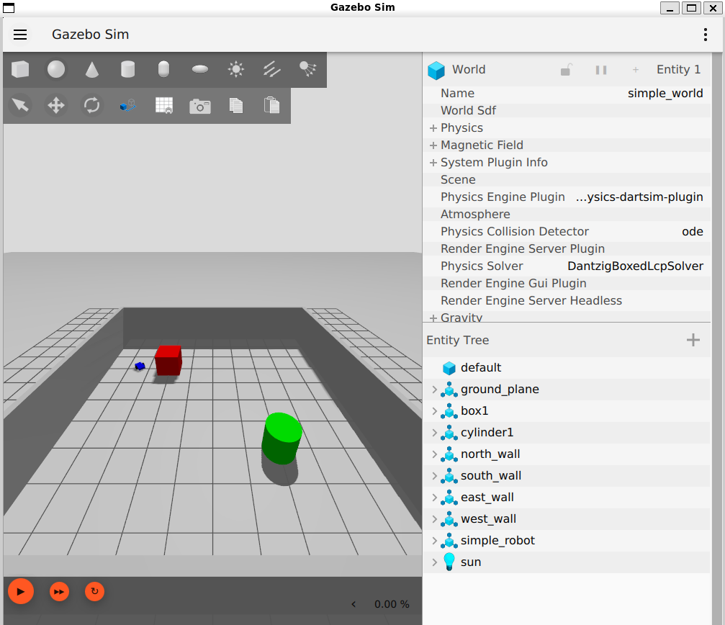Select box1 in the entity tree
Viewport: 725px width, 625px height.
(x=474, y=411)
